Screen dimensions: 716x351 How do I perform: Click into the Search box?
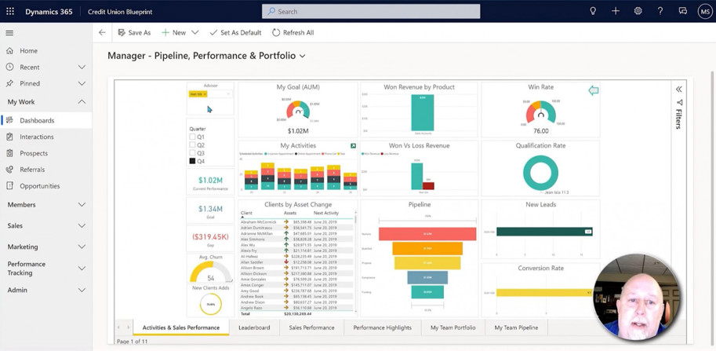pos(371,12)
